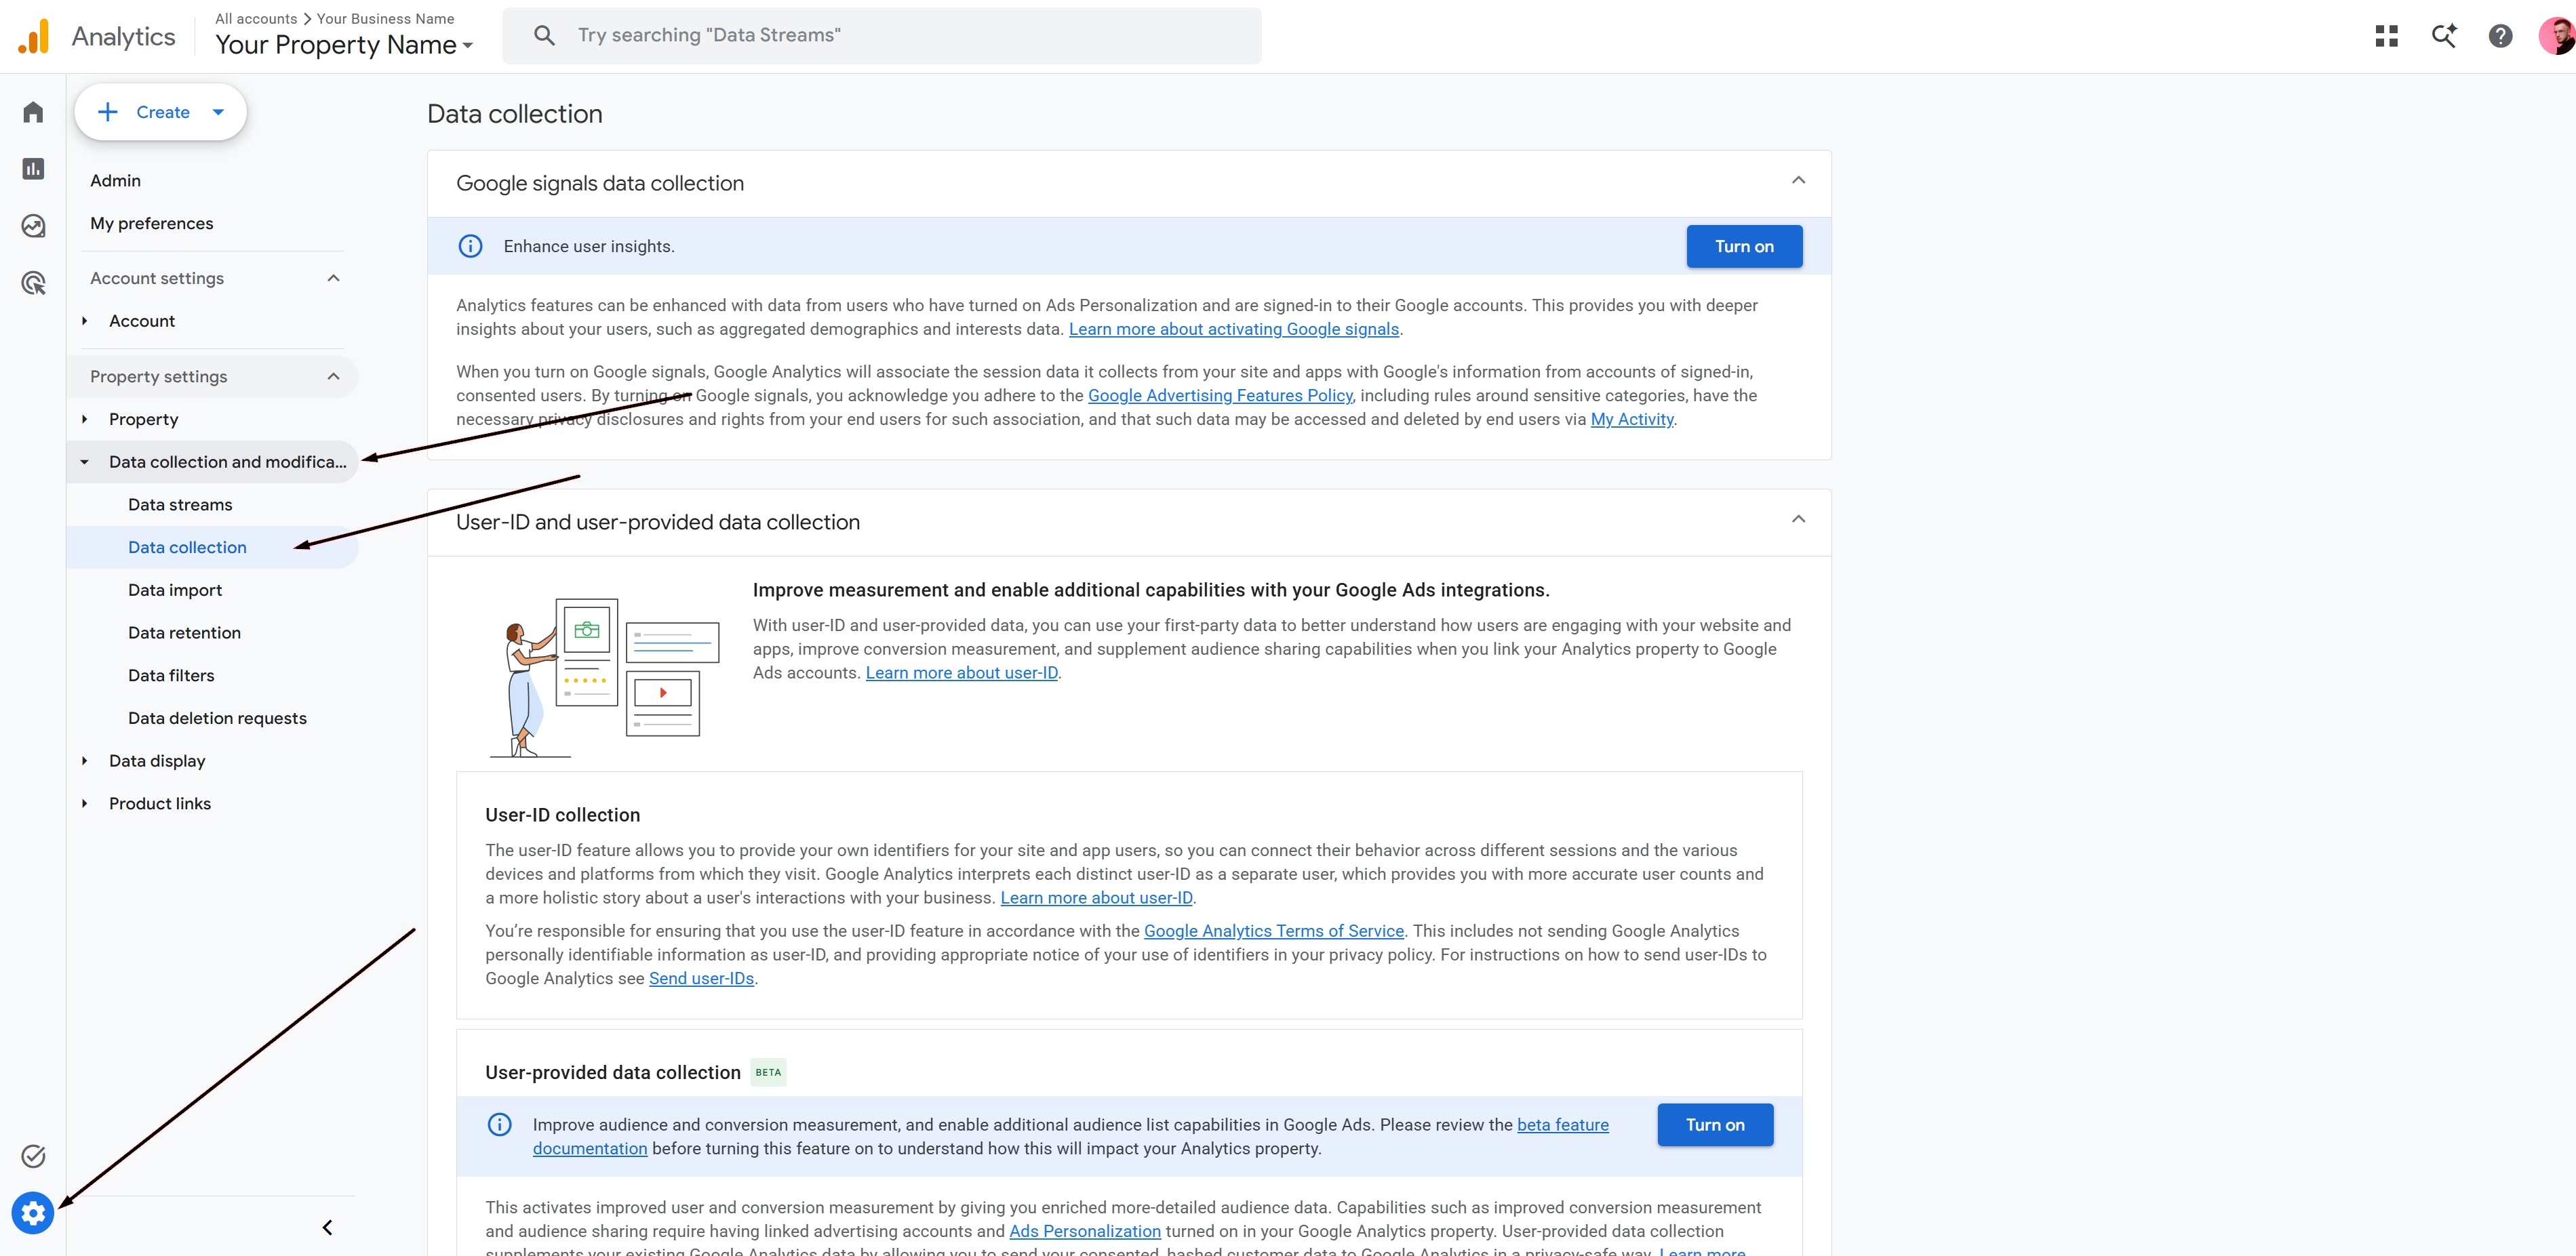Open My preferences
Viewport: 2576px width, 1256px height.
pyautogui.click(x=151, y=223)
